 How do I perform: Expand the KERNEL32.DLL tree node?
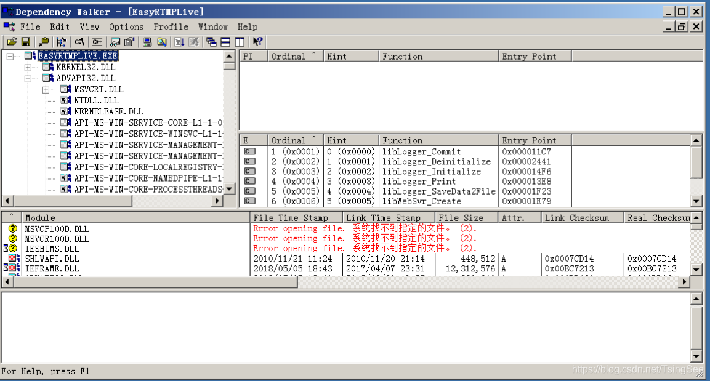(28, 68)
